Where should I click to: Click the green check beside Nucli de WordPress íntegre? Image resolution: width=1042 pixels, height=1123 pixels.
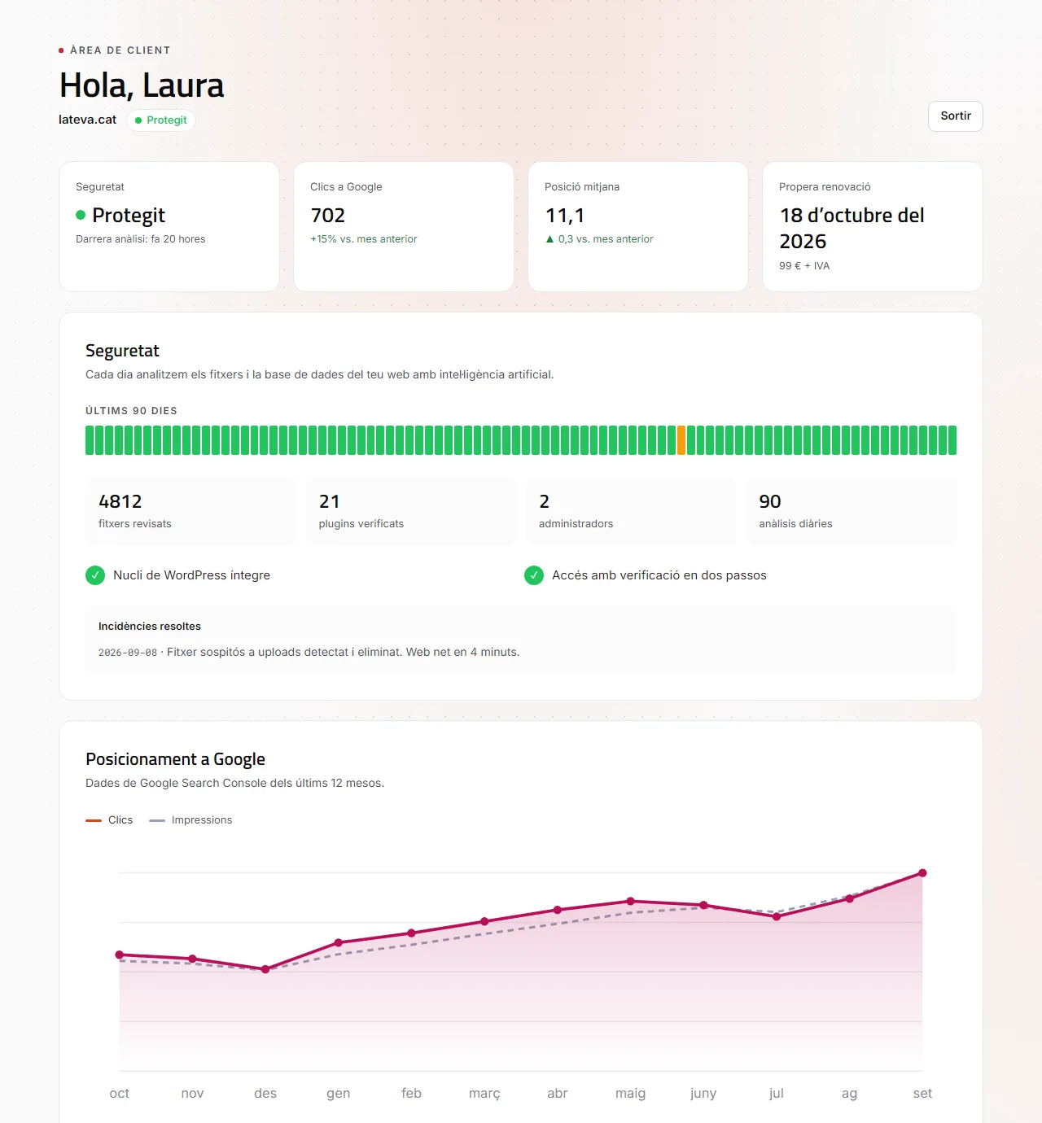[x=95, y=575]
